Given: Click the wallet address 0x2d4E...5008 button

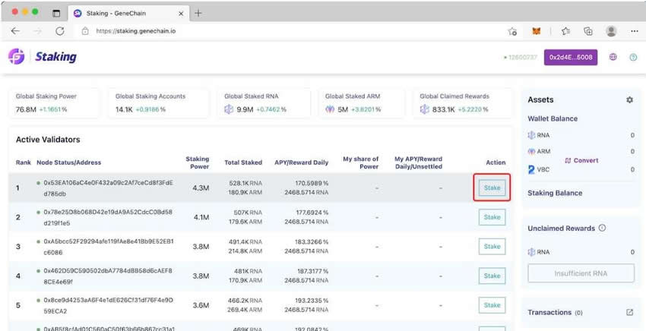Looking at the screenshot, I should point(570,57).
